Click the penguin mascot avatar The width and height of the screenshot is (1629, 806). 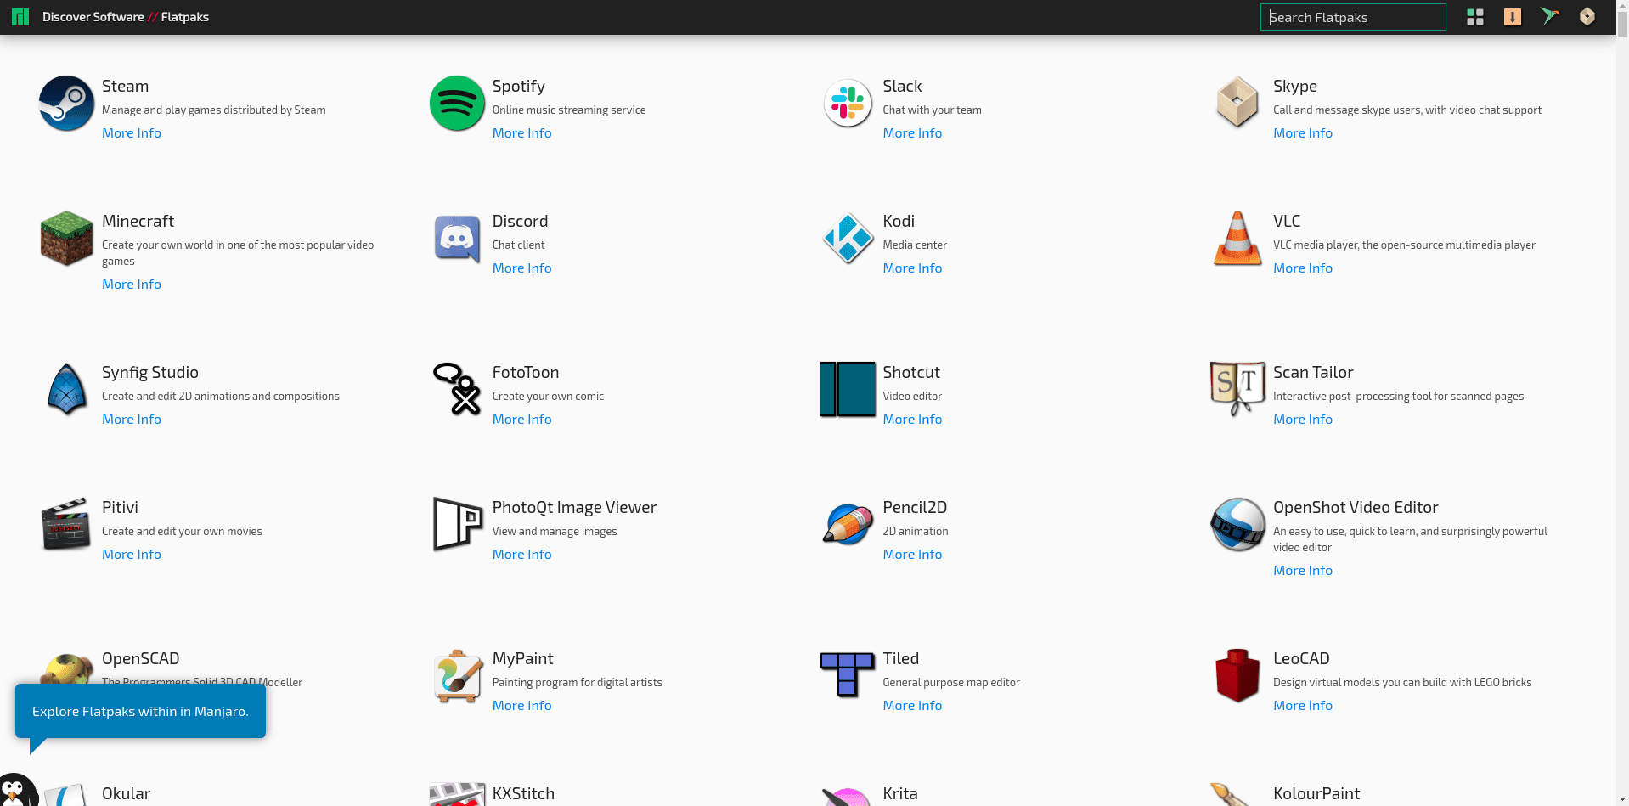17,791
